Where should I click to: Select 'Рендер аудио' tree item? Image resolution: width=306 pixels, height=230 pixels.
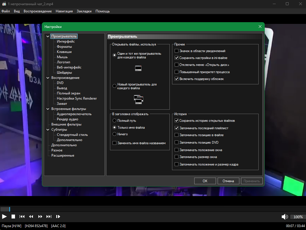click(x=68, y=119)
